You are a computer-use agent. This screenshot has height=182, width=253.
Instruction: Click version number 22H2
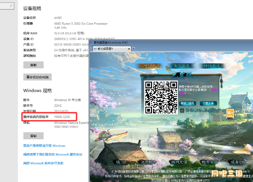(x=58, y=106)
